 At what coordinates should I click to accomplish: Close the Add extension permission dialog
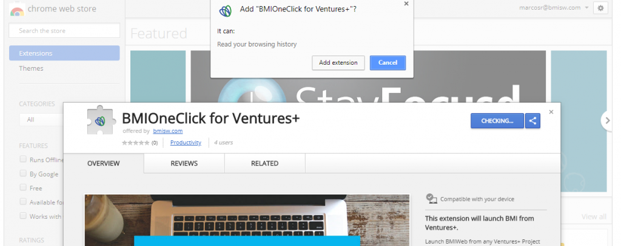(x=406, y=4)
